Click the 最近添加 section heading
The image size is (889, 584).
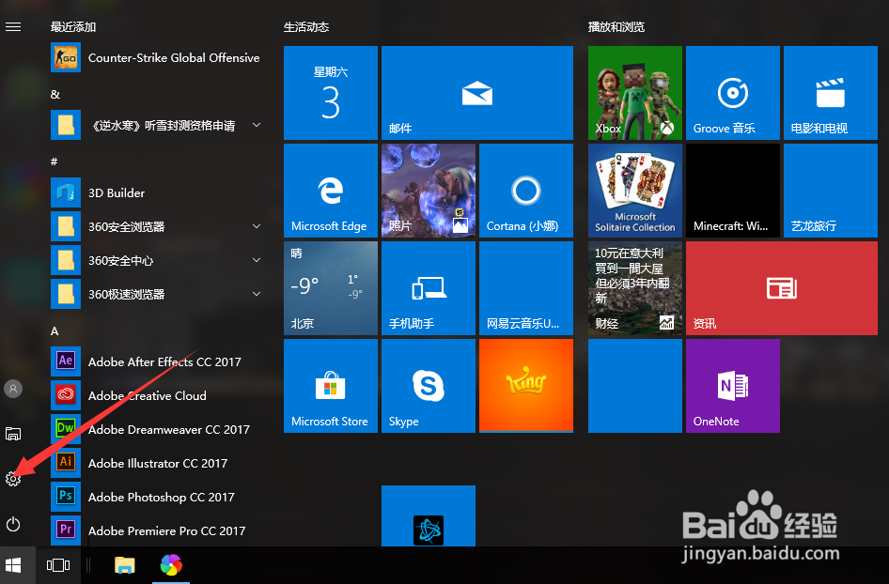pos(73,27)
